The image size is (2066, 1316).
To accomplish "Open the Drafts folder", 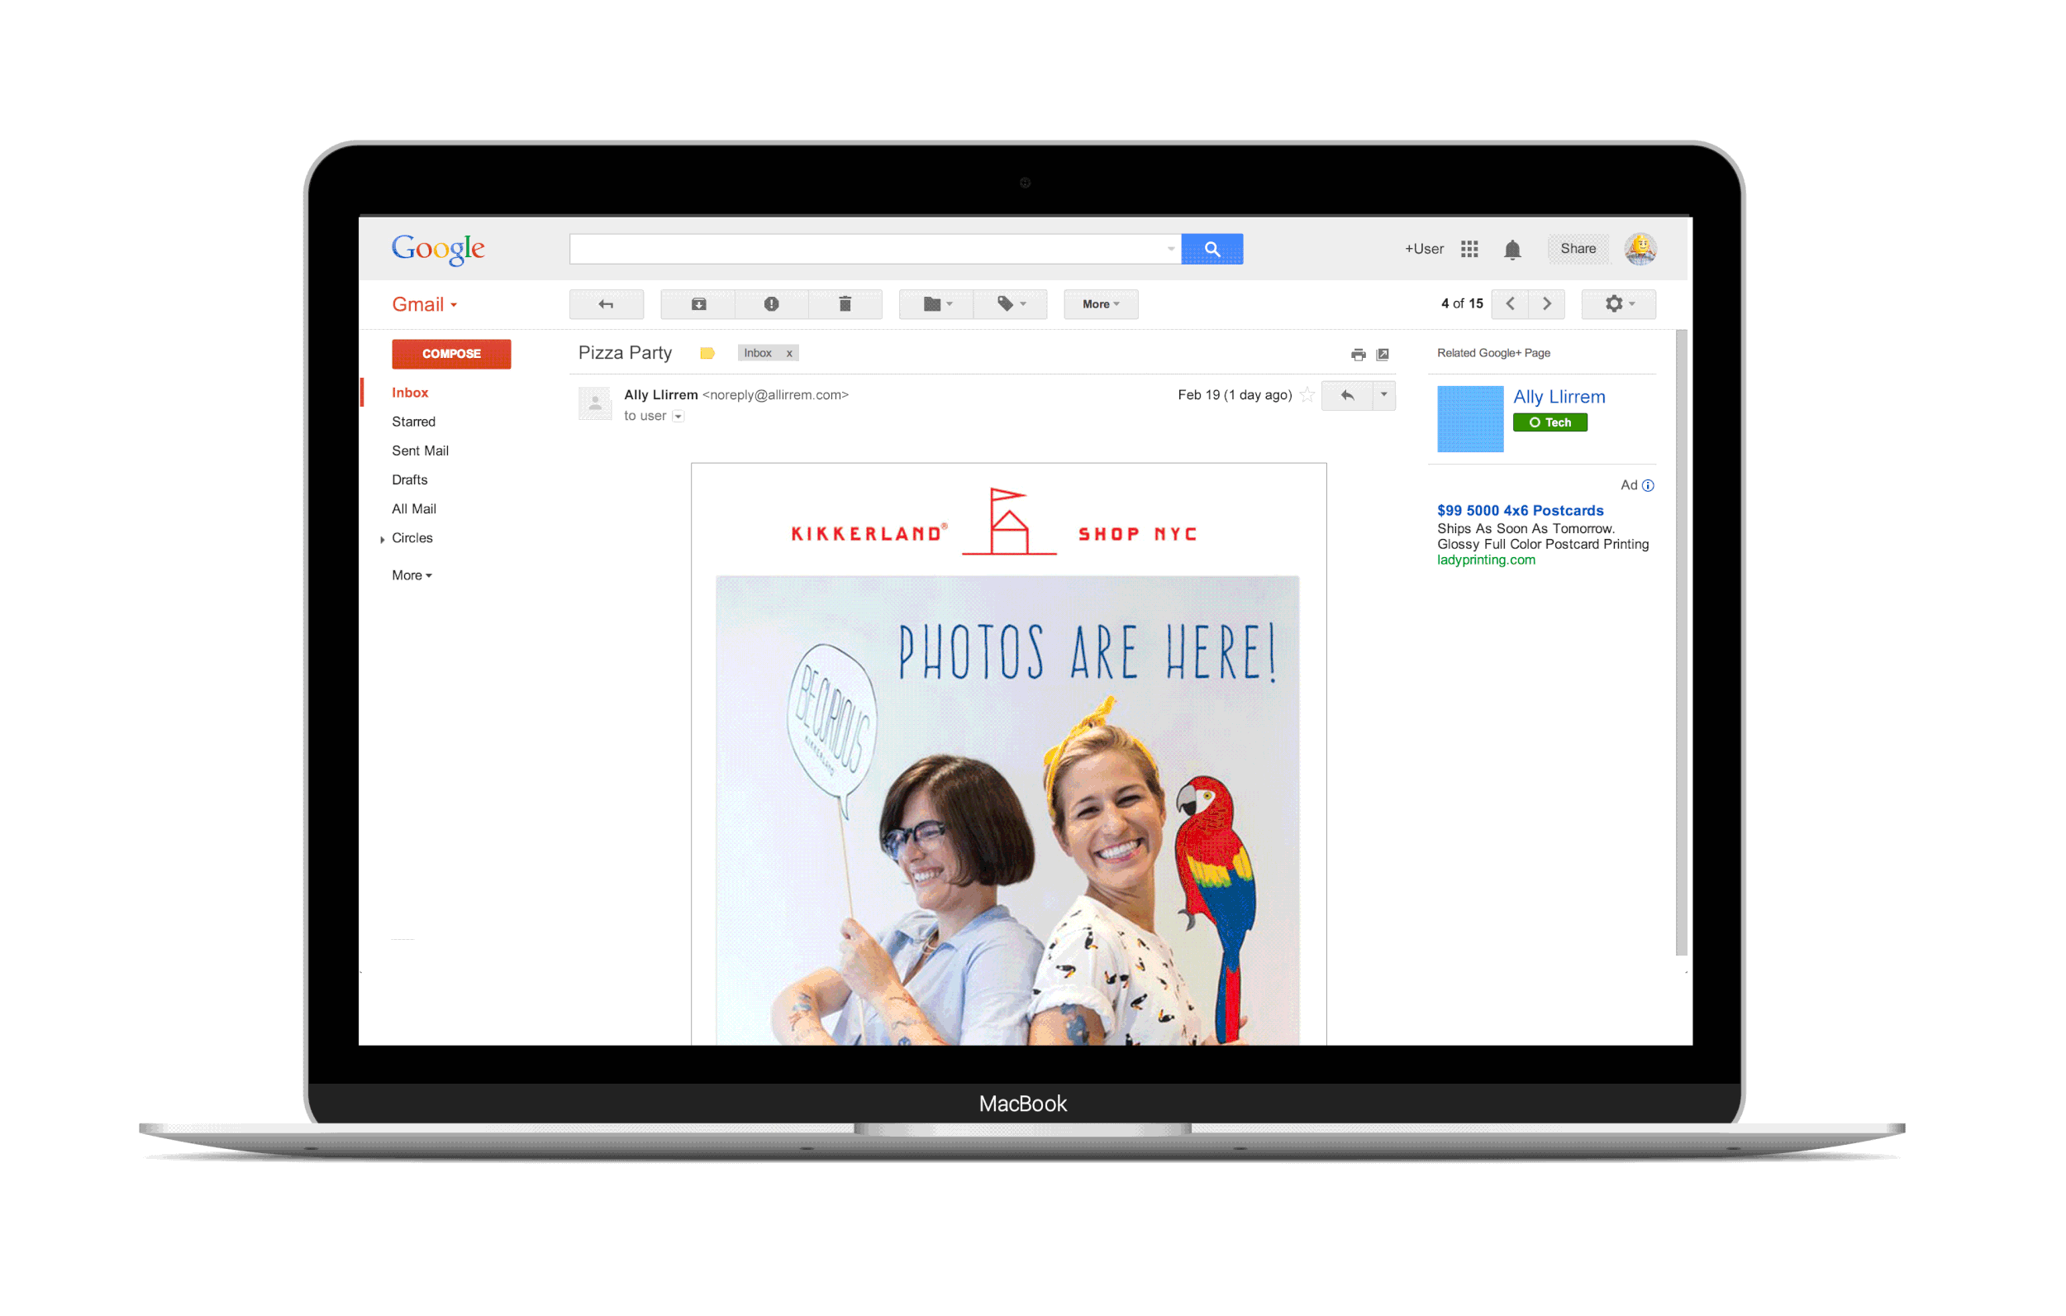I will [409, 480].
